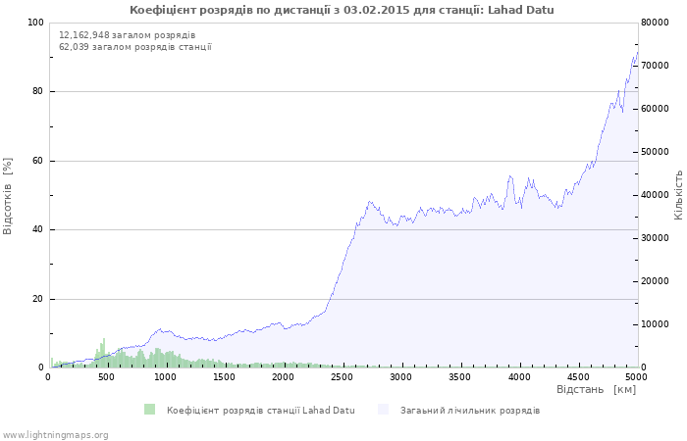Open the www.lightningmaps.org watermark link
The width and height of the screenshot is (687, 441).
coord(55,434)
